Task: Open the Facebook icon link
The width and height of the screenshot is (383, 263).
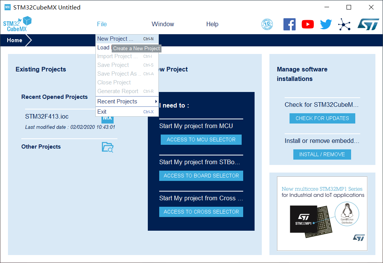Action: tap(290, 24)
